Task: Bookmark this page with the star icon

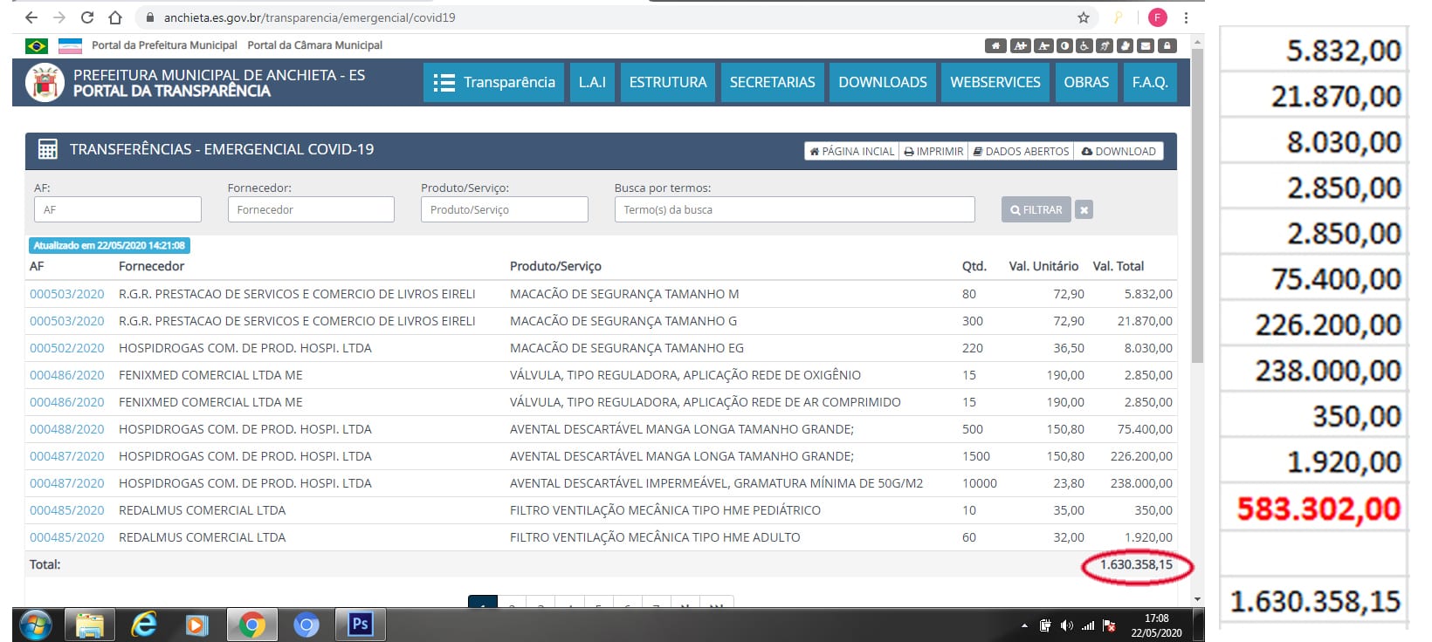Action: click(1084, 17)
